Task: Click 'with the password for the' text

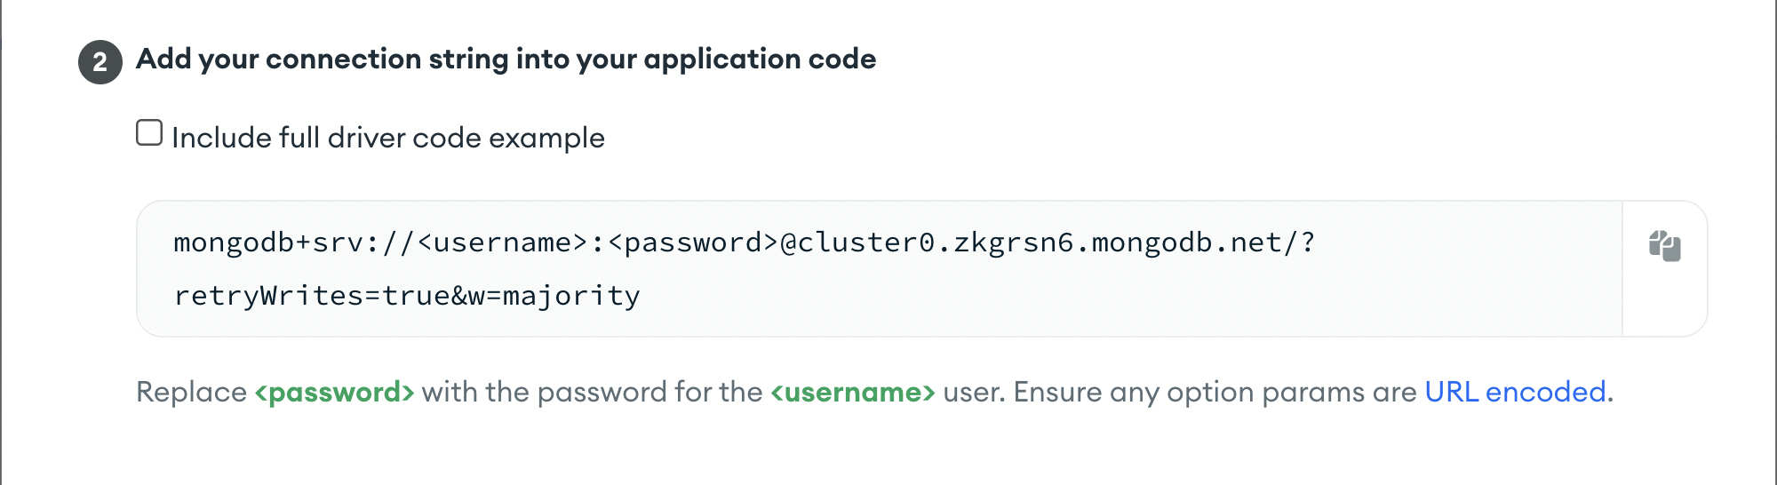Action: click(x=592, y=392)
